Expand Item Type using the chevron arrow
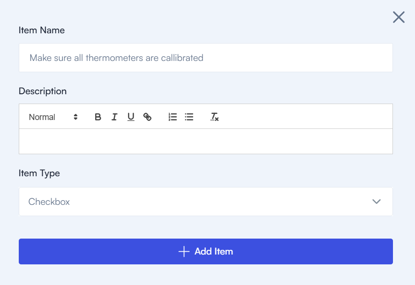Viewport: 415px width, 285px height. pyautogui.click(x=376, y=202)
